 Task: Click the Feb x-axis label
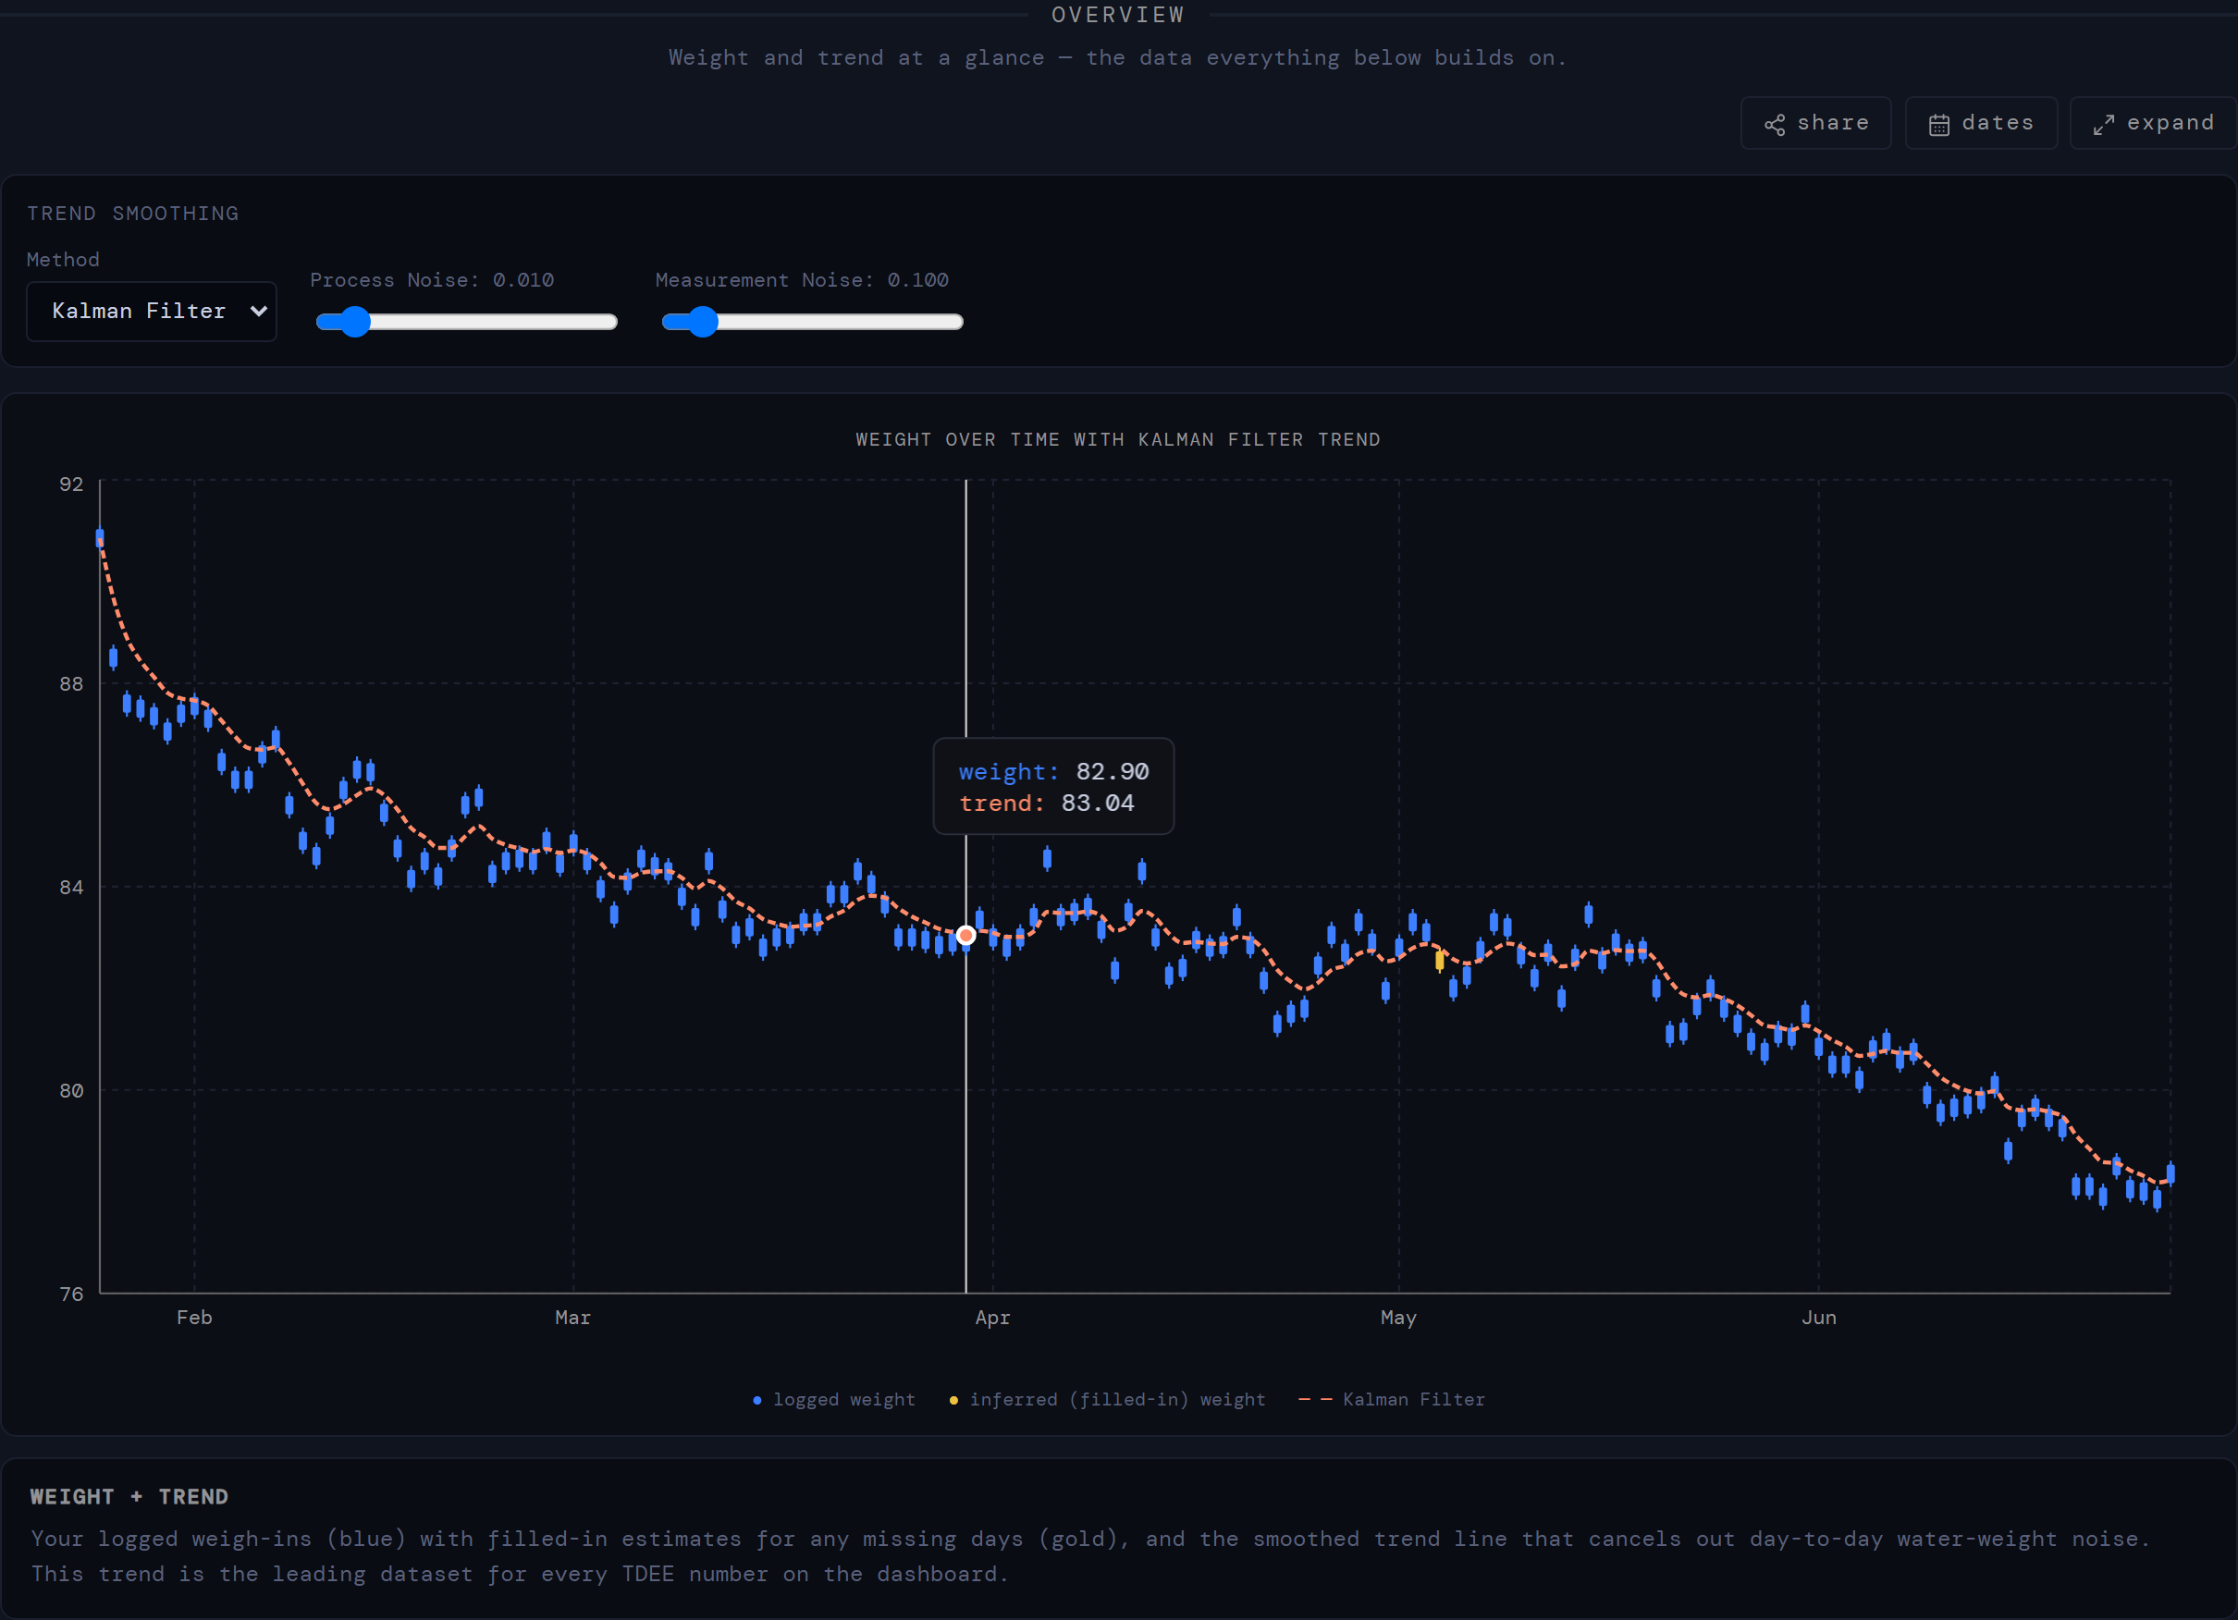coord(194,1317)
